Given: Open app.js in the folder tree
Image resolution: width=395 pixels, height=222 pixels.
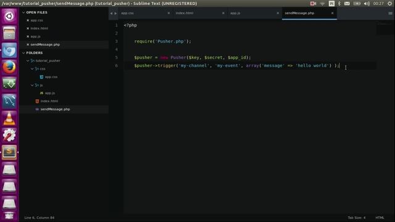Looking at the screenshot, I should point(50,93).
